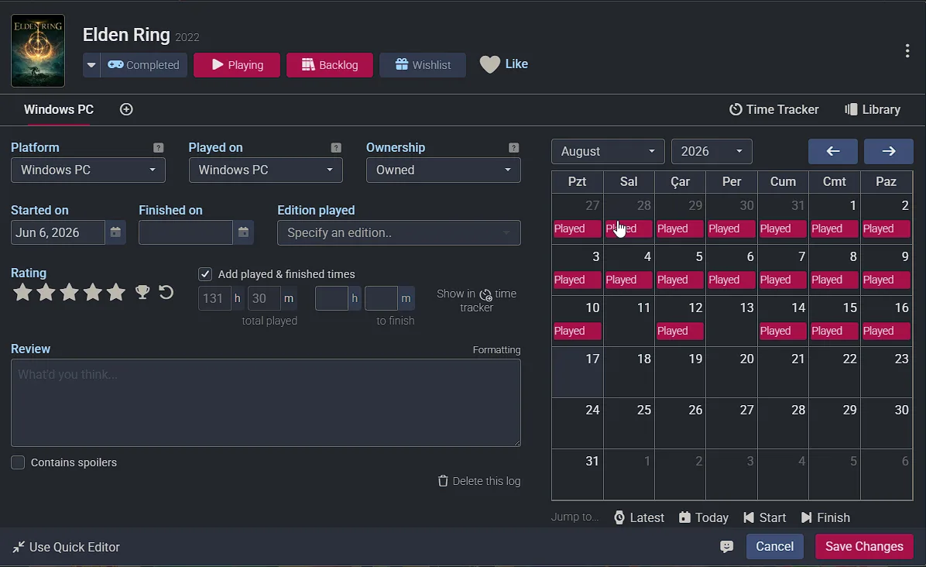Click the Cancel button
926x567 pixels.
tap(774, 546)
